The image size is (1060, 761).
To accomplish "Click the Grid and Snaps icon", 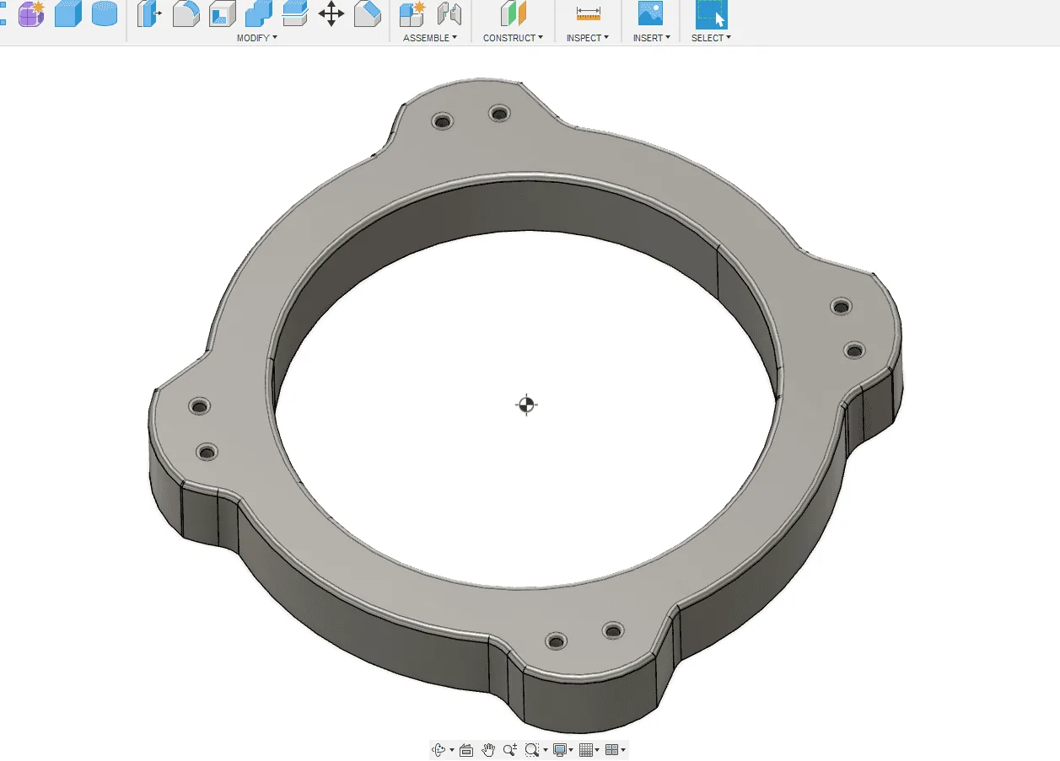I will [x=586, y=749].
